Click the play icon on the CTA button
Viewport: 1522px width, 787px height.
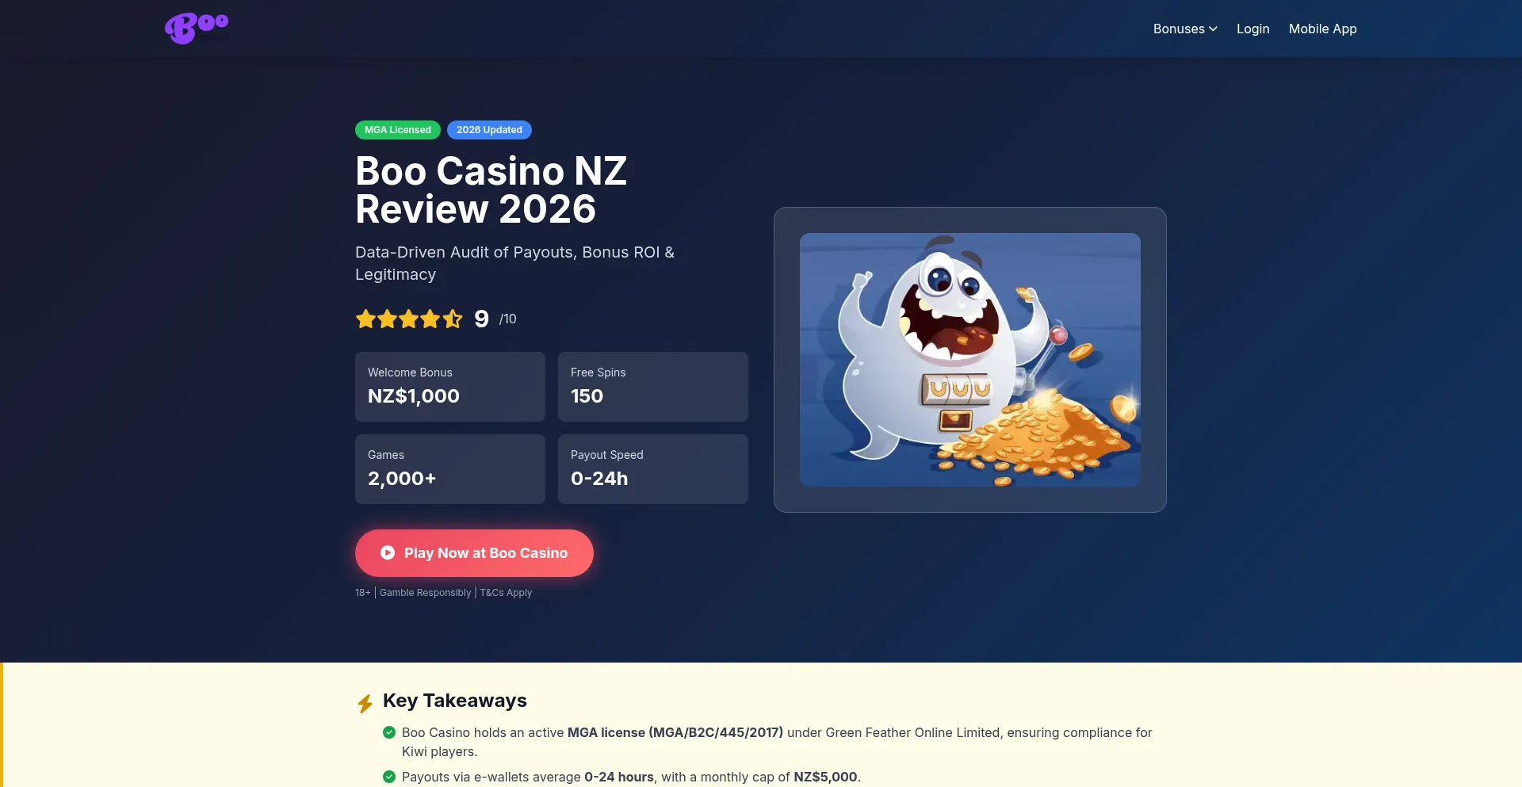tap(388, 552)
